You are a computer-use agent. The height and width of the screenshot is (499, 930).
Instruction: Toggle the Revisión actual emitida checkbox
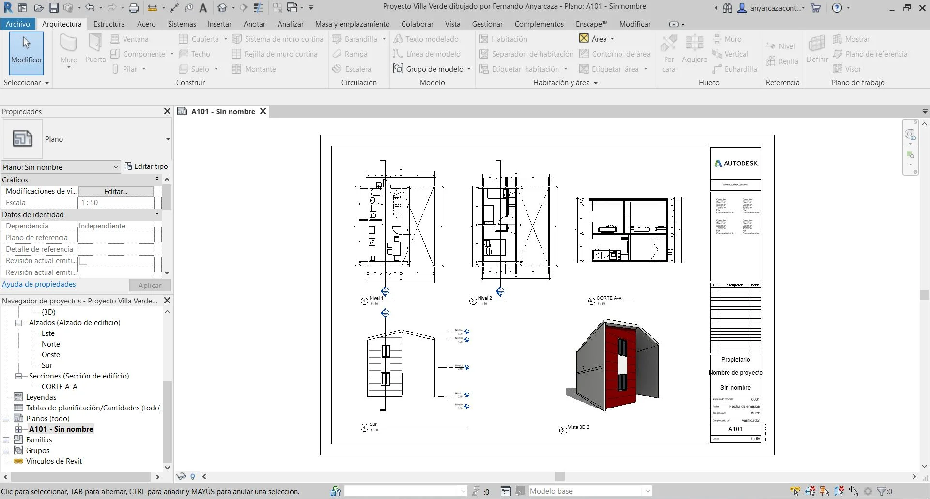pyautogui.click(x=83, y=261)
